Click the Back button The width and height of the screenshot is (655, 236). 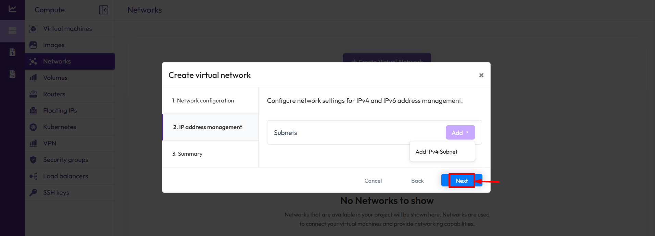[417, 181]
